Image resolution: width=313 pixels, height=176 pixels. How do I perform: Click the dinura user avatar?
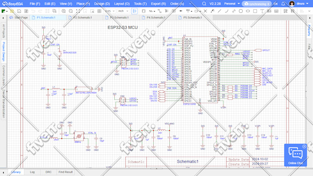[x=292, y=4]
